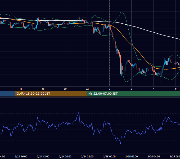The height and width of the screenshot is (159, 180).
Task: Click the hour label 20 on the upper axis
Action: [x=65, y=89]
